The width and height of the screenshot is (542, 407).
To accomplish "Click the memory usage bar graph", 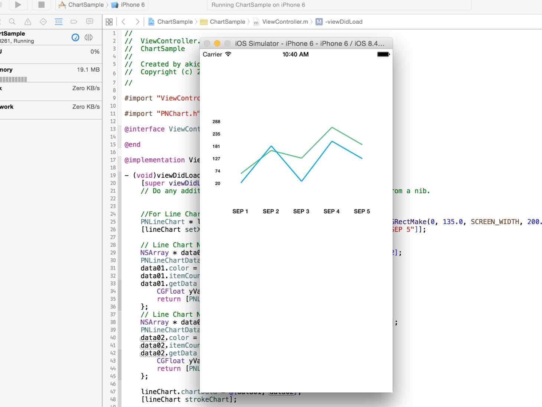I will (x=13, y=79).
